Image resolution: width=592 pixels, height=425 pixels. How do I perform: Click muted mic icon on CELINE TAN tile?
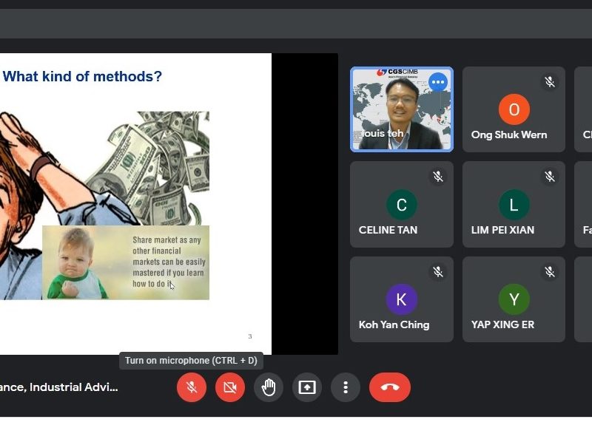438,176
